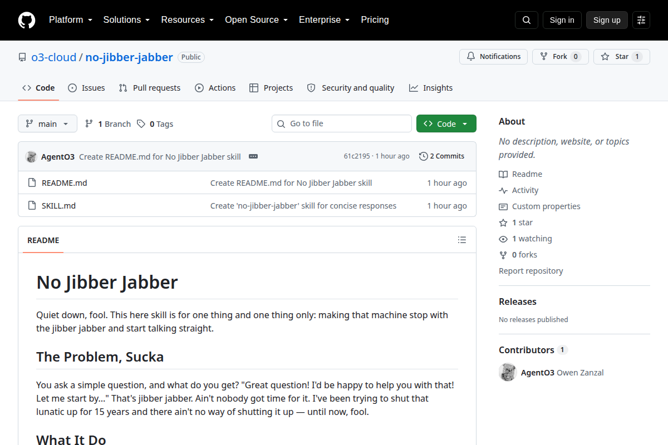Open the green Code dropdown button
The image size is (668, 445).
pyautogui.click(x=446, y=124)
